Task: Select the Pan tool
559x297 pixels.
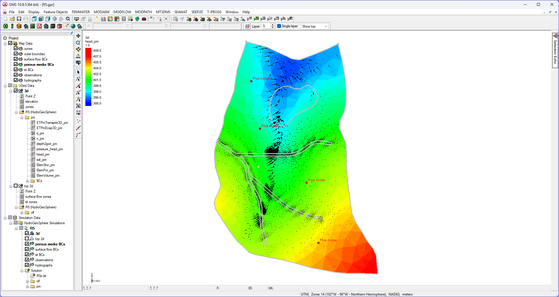Action: (x=78, y=36)
